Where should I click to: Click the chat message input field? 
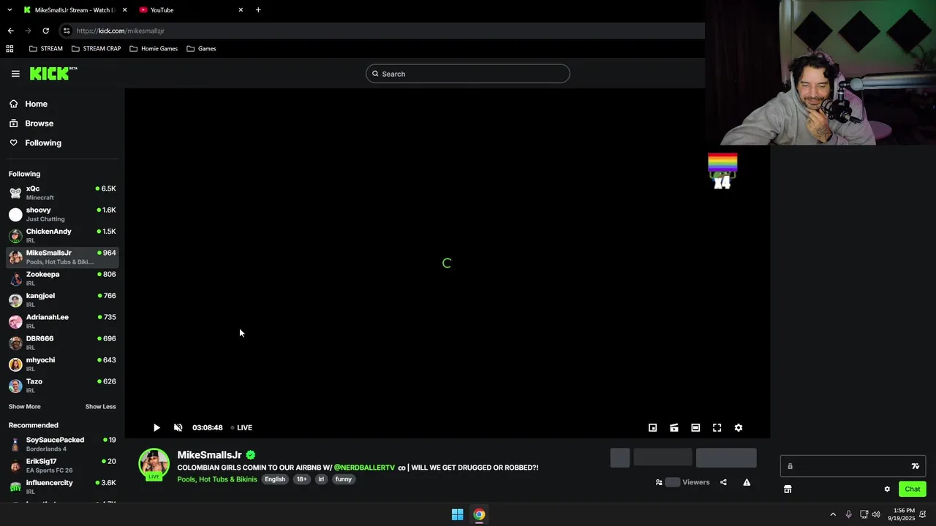click(853, 466)
